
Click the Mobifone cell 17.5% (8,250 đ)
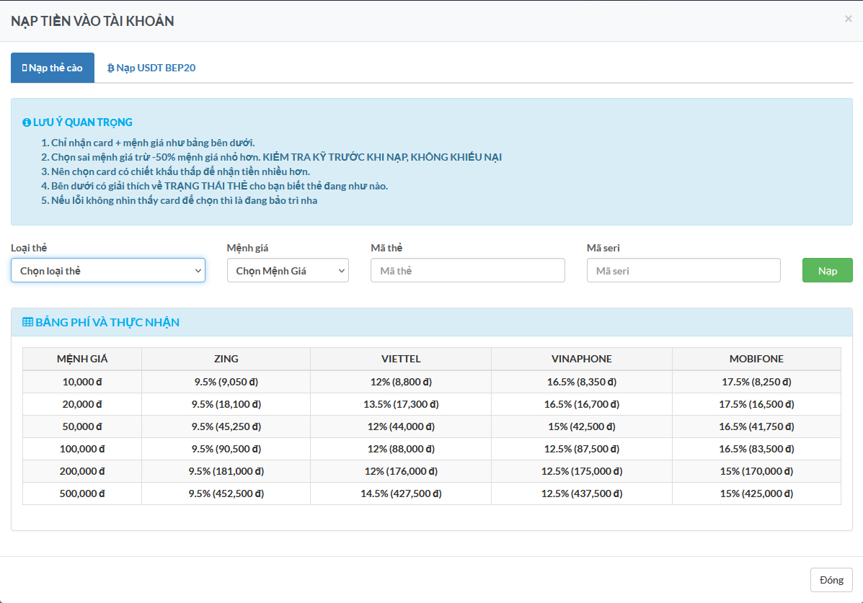757,382
